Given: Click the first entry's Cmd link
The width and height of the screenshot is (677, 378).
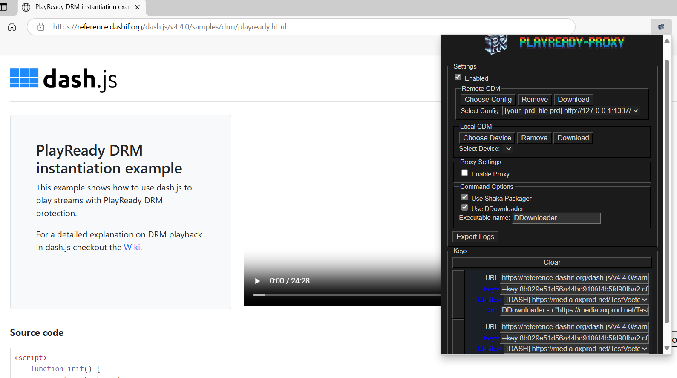Looking at the screenshot, I should tap(492, 310).
